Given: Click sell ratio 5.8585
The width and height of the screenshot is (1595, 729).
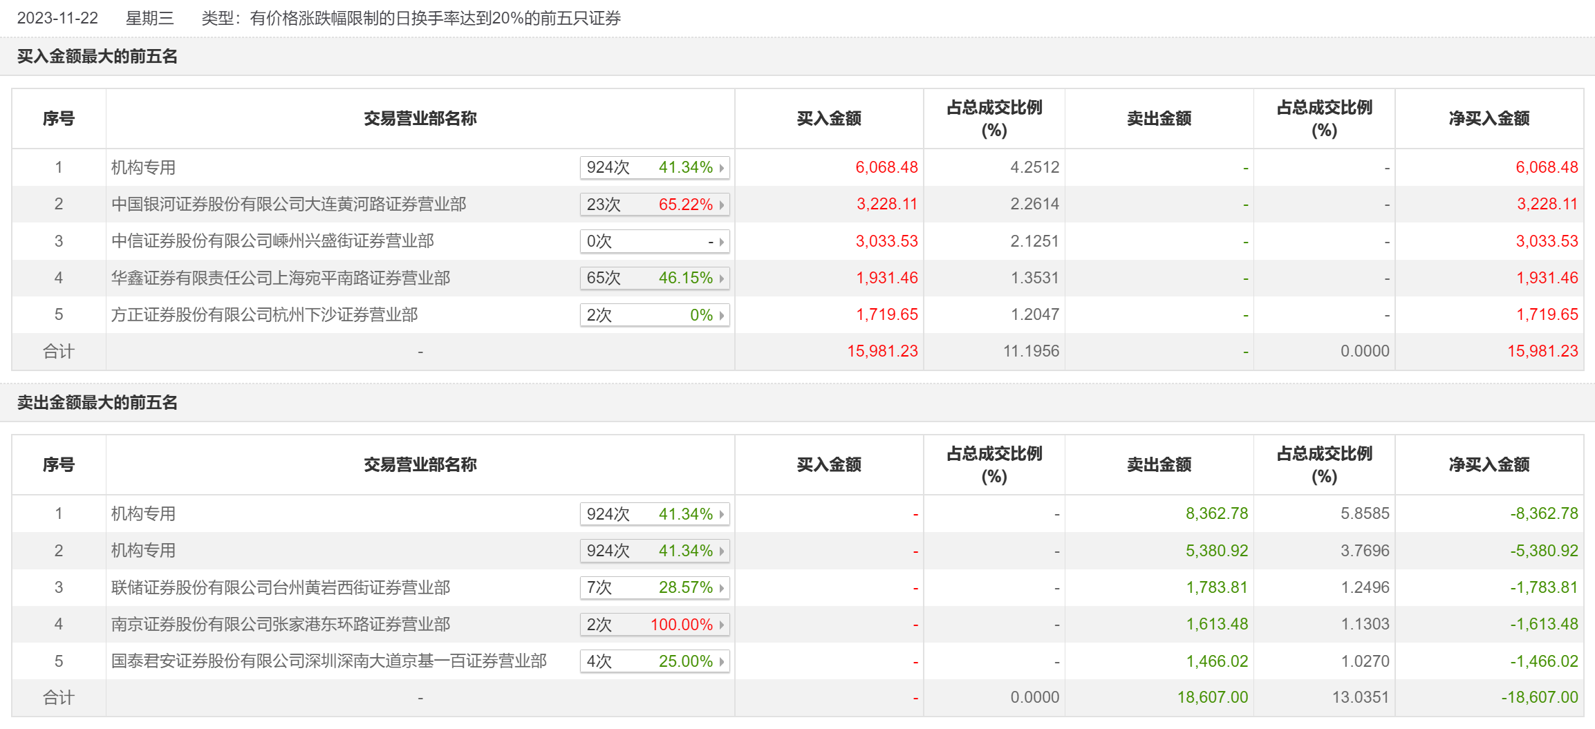Looking at the screenshot, I should pyautogui.click(x=1365, y=513).
